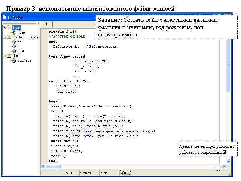The width and height of the screenshot is (241, 181).
Task: Select the Uses tree label
Action: click(x=16, y=56)
